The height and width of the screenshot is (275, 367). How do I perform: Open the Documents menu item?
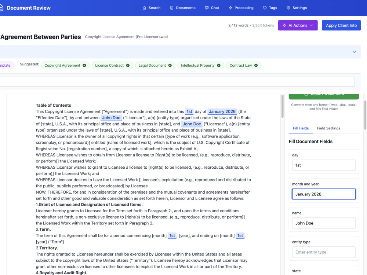(183, 8)
